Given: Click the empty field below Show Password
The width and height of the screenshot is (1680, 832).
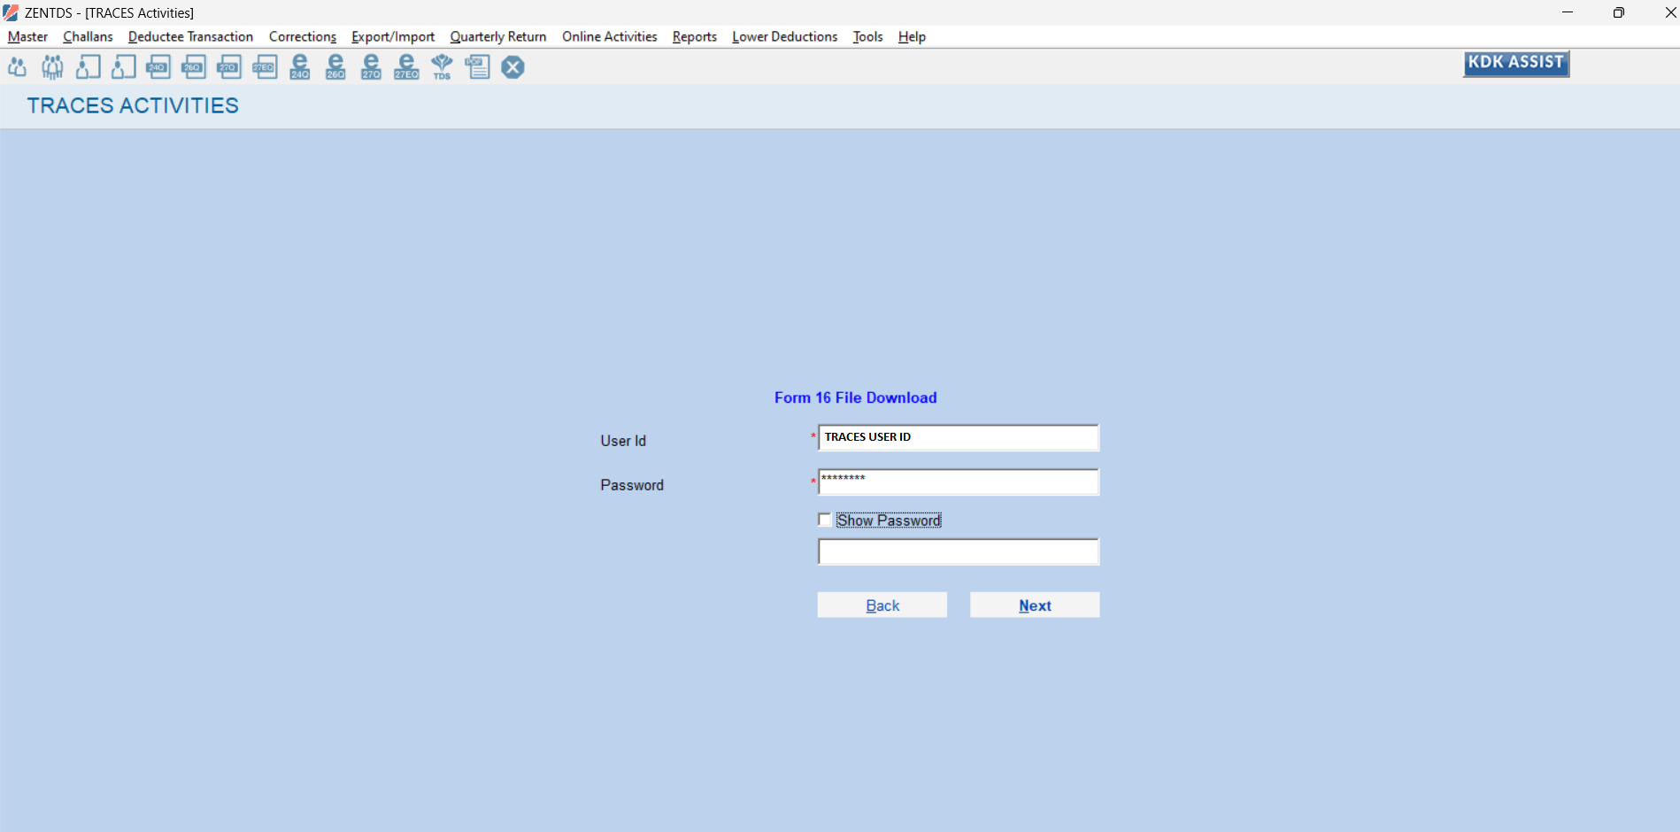Looking at the screenshot, I should coord(959,551).
